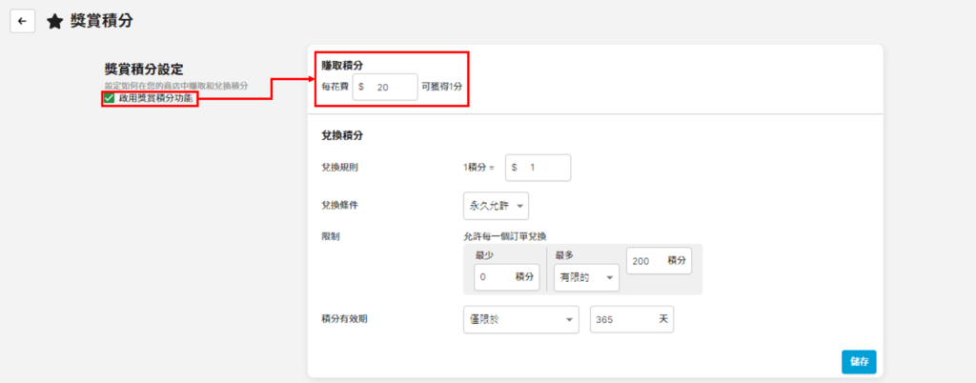Open the 僅限於 validity period dropdown
Viewport: 976px width, 383px height.
point(520,319)
